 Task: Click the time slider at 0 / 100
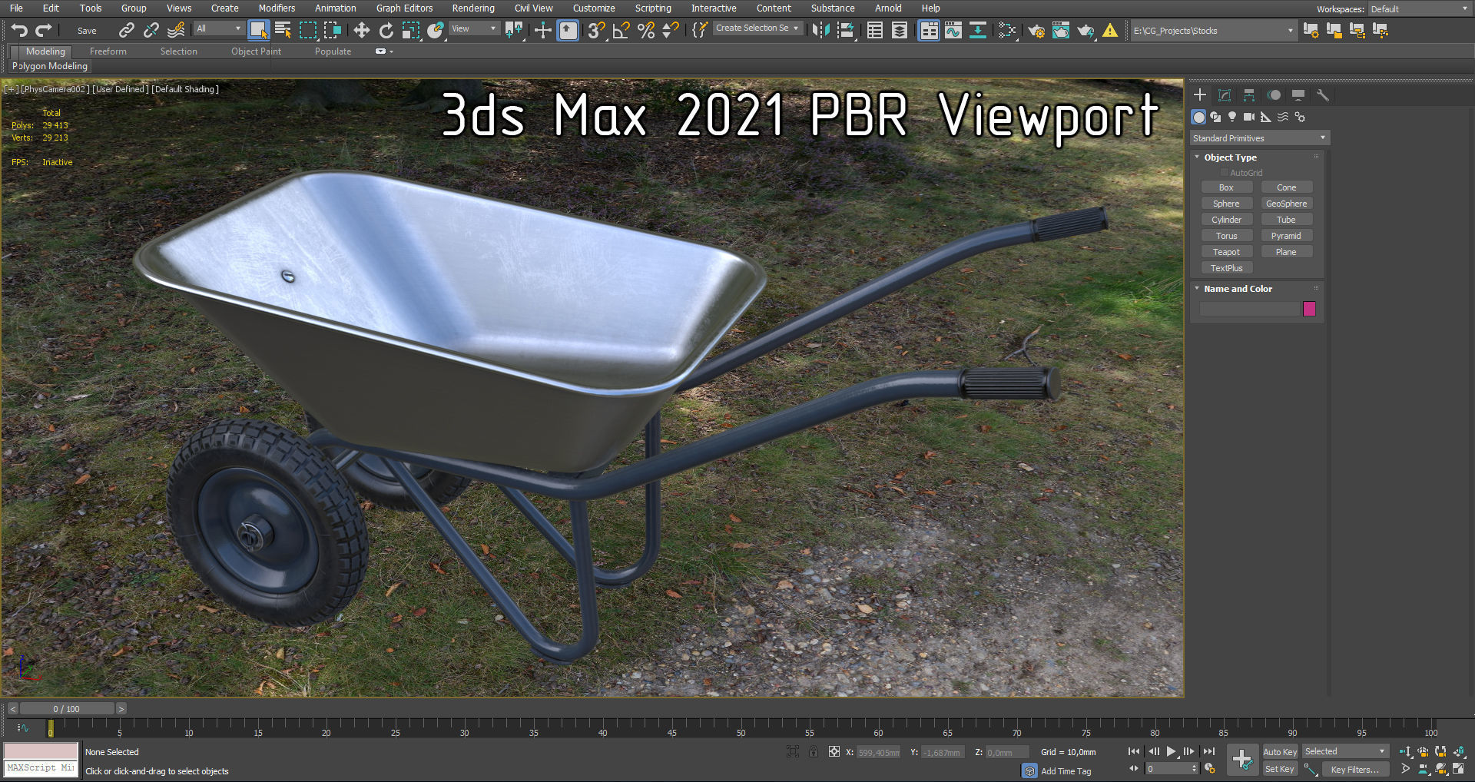coord(66,709)
